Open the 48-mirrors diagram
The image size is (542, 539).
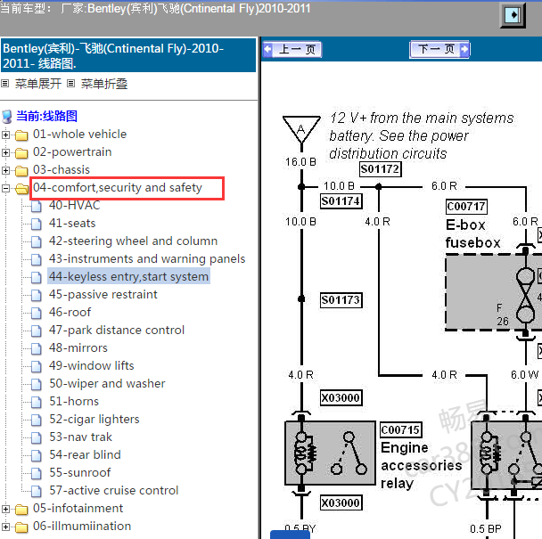(78, 348)
